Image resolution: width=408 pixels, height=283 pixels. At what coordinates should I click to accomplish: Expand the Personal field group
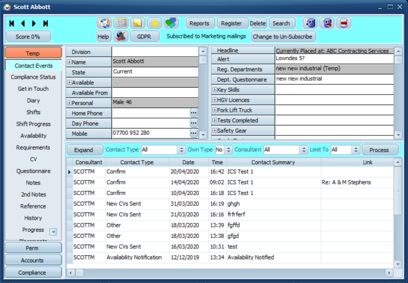tap(69, 103)
